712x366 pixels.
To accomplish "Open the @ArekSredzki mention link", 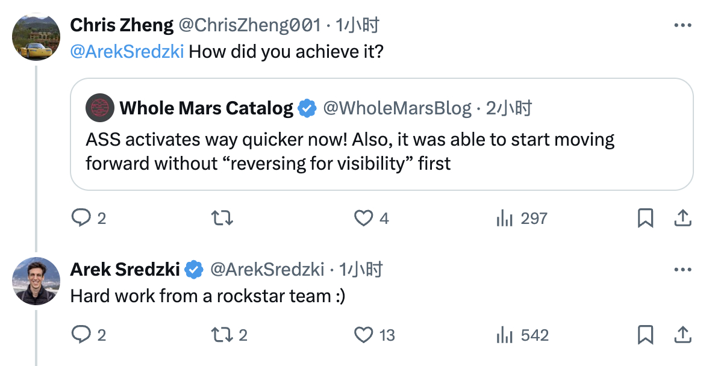I will pos(127,52).
